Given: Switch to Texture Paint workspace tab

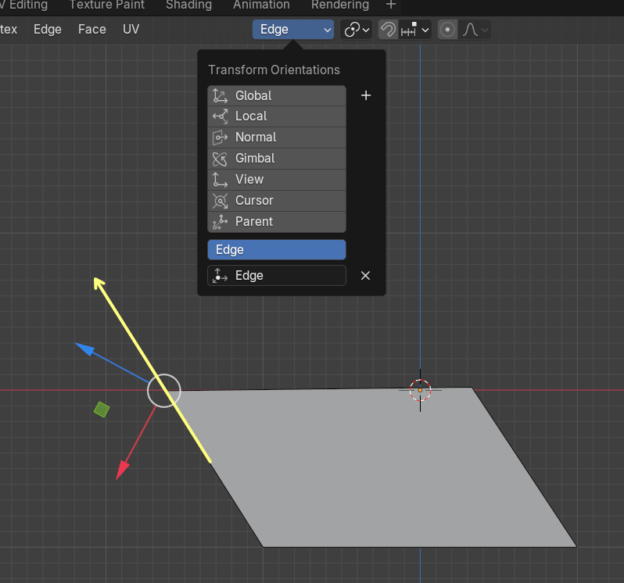Looking at the screenshot, I should (106, 5).
